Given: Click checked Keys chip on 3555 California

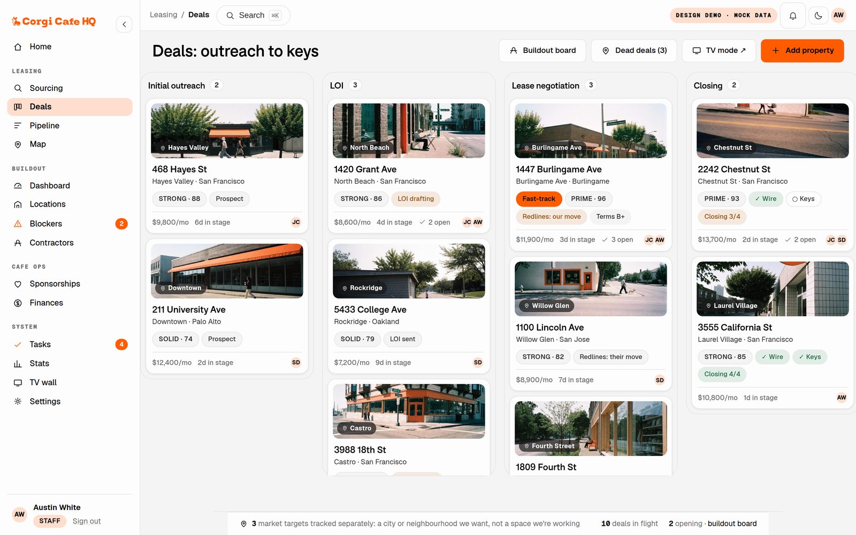Looking at the screenshot, I should pyautogui.click(x=809, y=357).
